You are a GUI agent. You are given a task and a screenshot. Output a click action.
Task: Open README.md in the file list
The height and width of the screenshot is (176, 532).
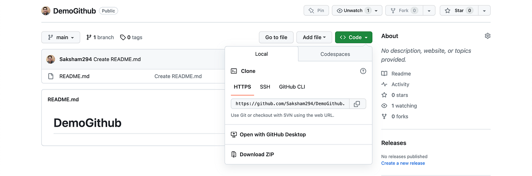click(74, 76)
